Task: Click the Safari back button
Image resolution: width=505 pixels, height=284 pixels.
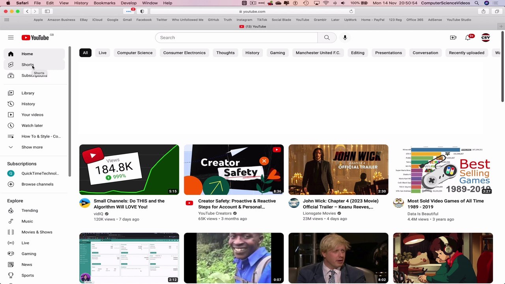Action: (x=27, y=11)
